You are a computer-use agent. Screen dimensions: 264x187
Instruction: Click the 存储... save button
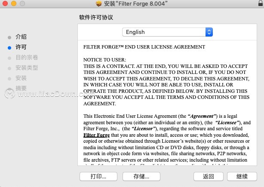141,176
